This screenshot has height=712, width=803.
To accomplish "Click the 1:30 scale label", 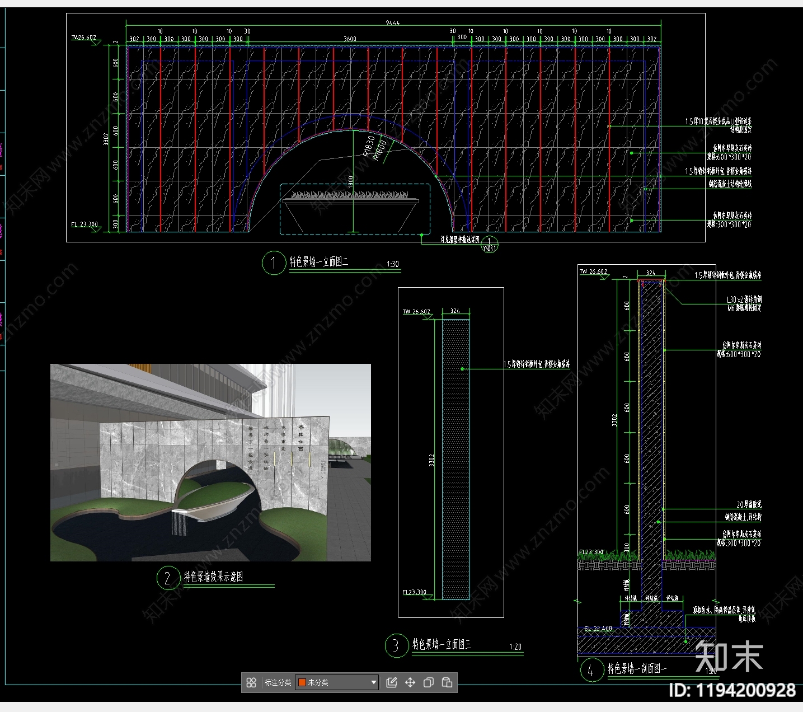I will pyautogui.click(x=393, y=264).
